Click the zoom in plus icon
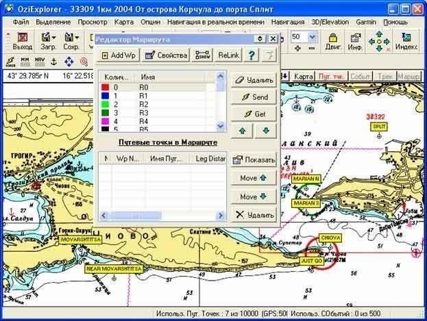Screen dimensions: 427x321 click(x=297, y=49)
